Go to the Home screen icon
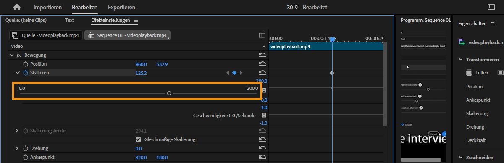This screenshot has width=504, height=163. pos(17,7)
